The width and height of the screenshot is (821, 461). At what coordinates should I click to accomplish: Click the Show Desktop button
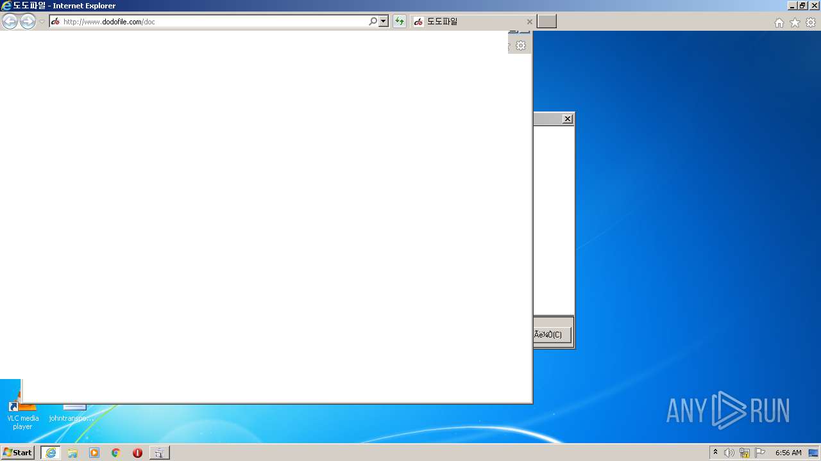click(x=813, y=453)
